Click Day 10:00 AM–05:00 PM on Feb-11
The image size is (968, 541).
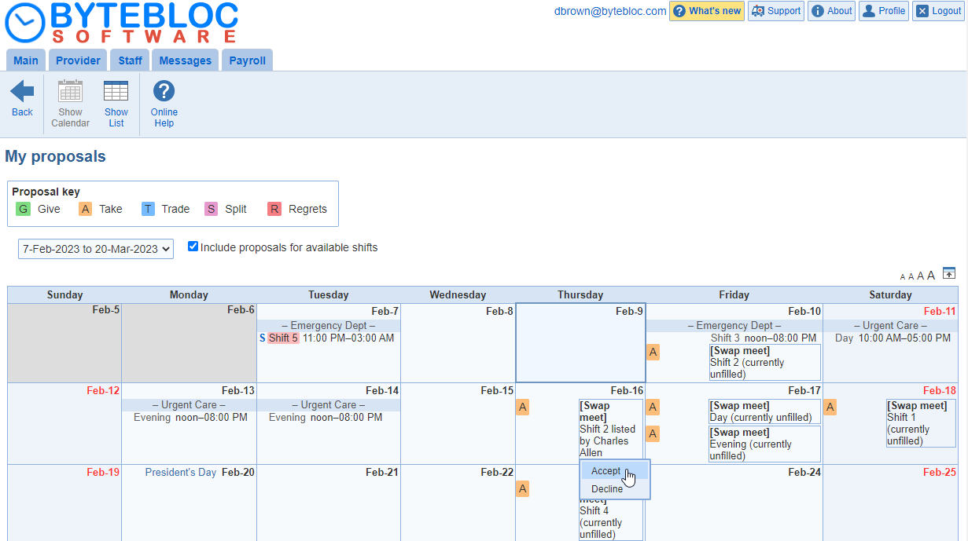893,338
